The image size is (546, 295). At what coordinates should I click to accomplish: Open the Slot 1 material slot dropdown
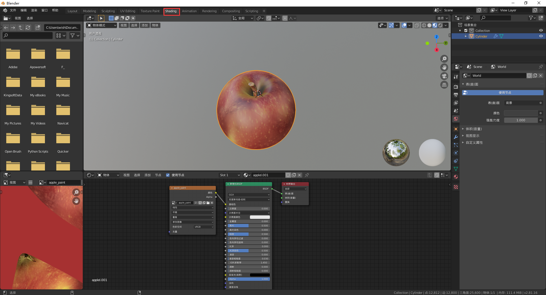[x=230, y=175]
